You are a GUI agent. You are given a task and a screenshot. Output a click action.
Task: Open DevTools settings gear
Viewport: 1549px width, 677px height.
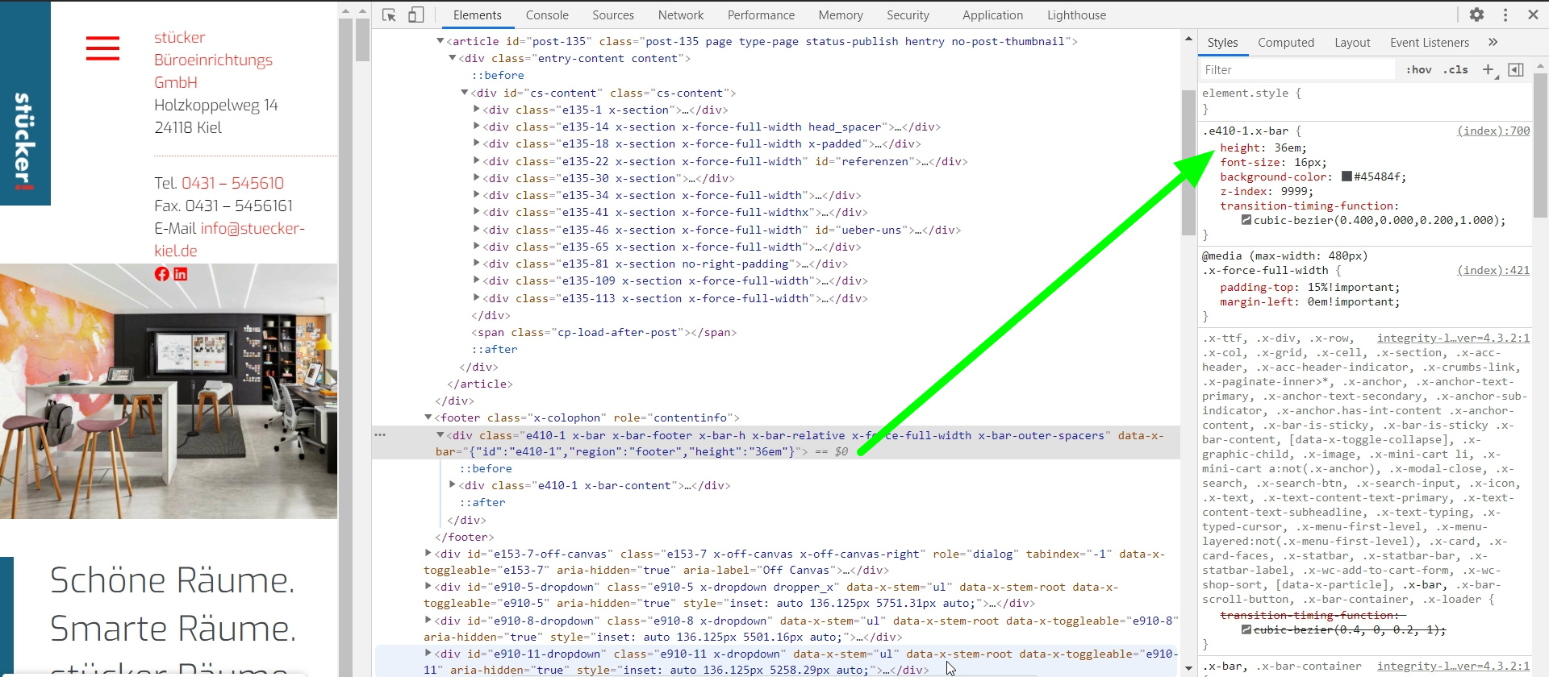point(1476,15)
